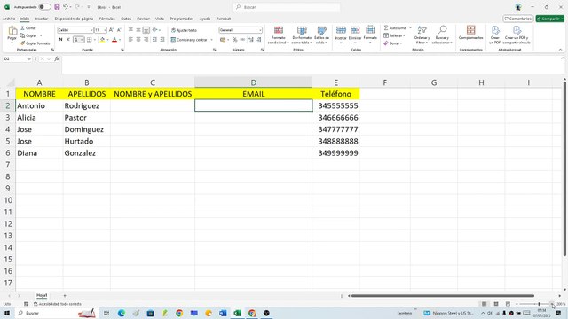Switch to the Programador tab
Image resolution: width=568 pixels, height=319 pixels.
click(182, 19)
